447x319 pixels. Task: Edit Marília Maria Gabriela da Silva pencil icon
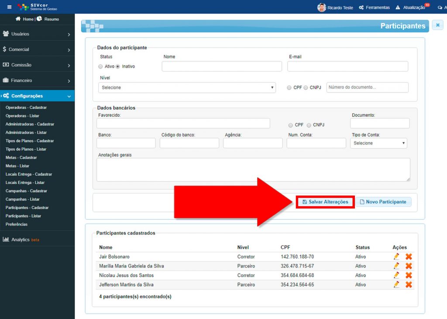(x=396, y=266)
